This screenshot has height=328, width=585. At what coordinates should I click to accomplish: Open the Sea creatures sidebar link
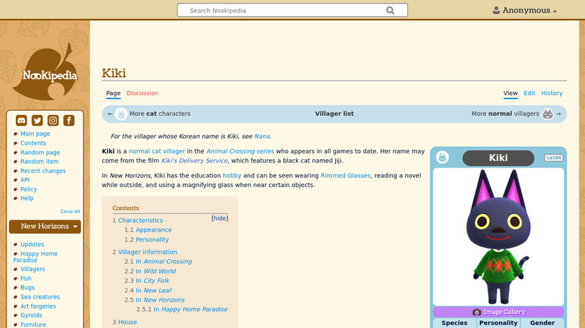[x=40, y=297]
